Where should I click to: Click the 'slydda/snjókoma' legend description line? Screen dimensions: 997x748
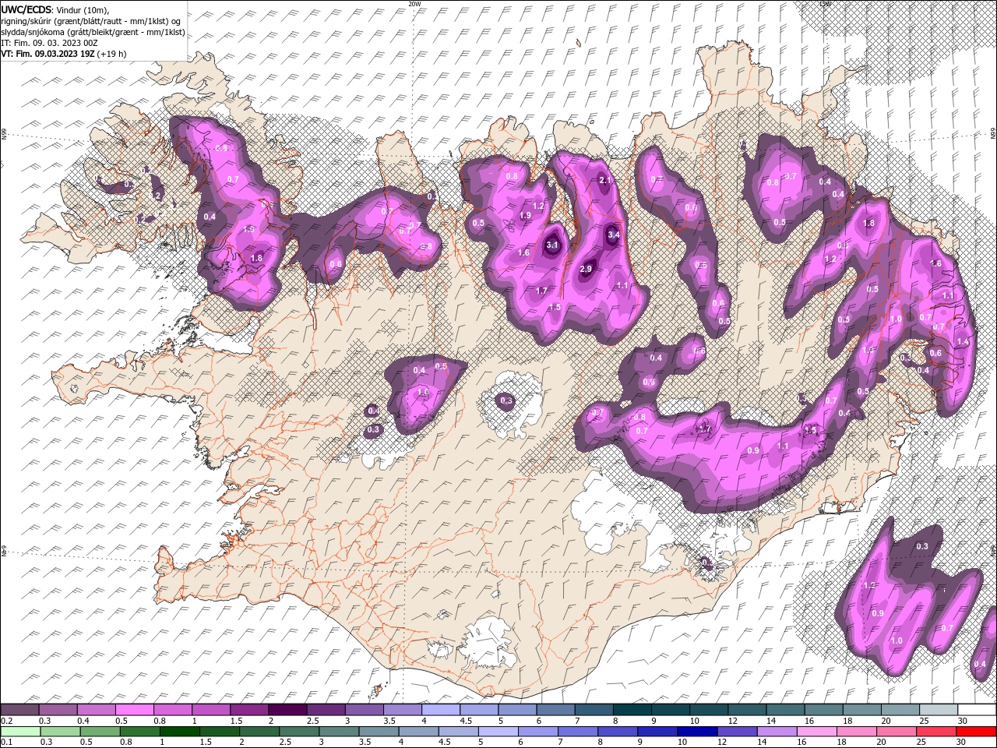point(91,31)
